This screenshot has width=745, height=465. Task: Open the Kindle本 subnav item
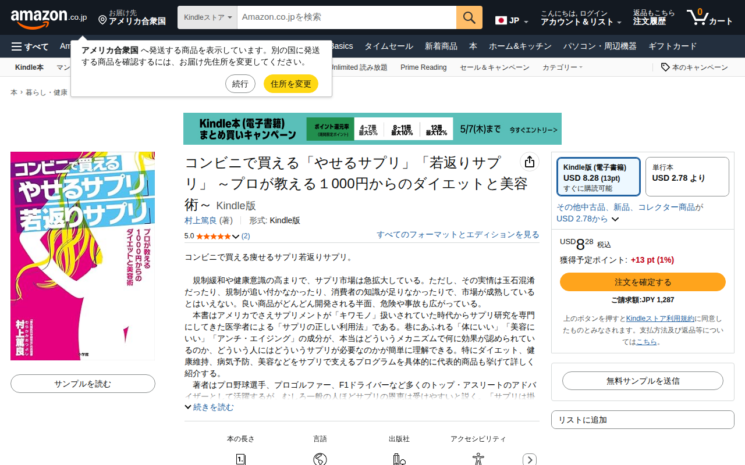click(x=29, y=67)
